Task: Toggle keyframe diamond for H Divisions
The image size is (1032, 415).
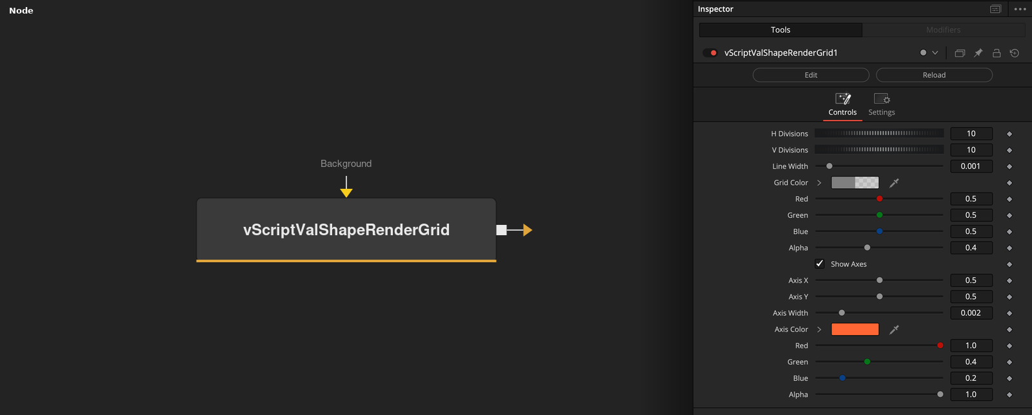Action: [1009, 134]
